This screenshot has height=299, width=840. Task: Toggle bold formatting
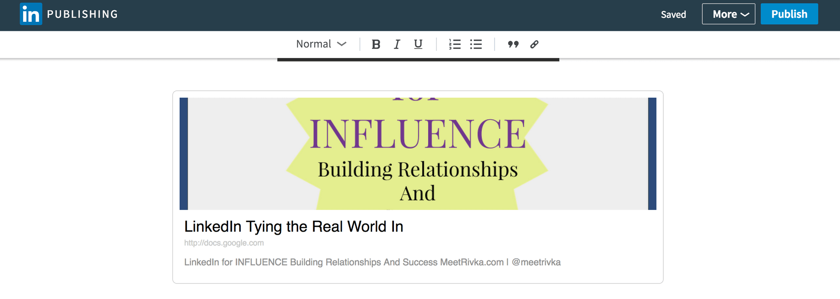376,44
